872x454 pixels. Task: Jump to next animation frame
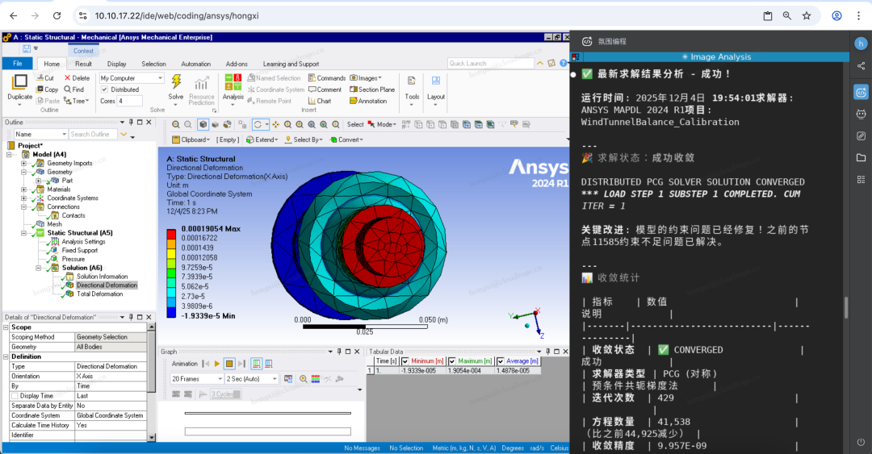[x=241, y=364]
